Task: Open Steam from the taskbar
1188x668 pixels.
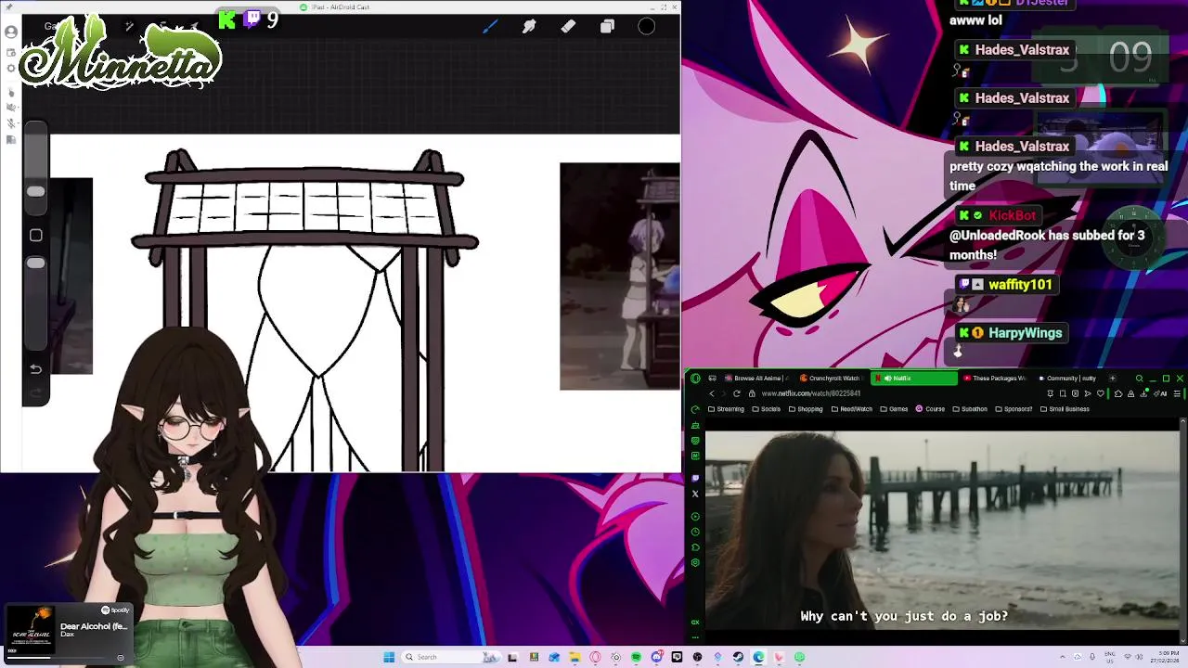Action: [738, 657]
